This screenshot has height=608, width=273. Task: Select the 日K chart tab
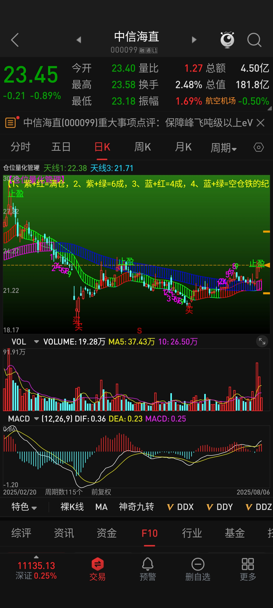pyautogui.click(x=102, y=147)
